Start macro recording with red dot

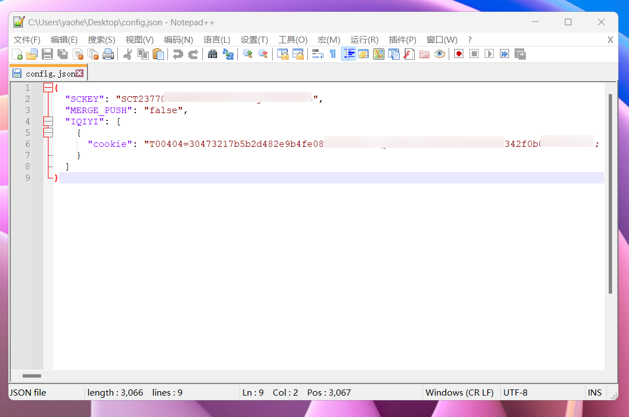tap(459, 54)
